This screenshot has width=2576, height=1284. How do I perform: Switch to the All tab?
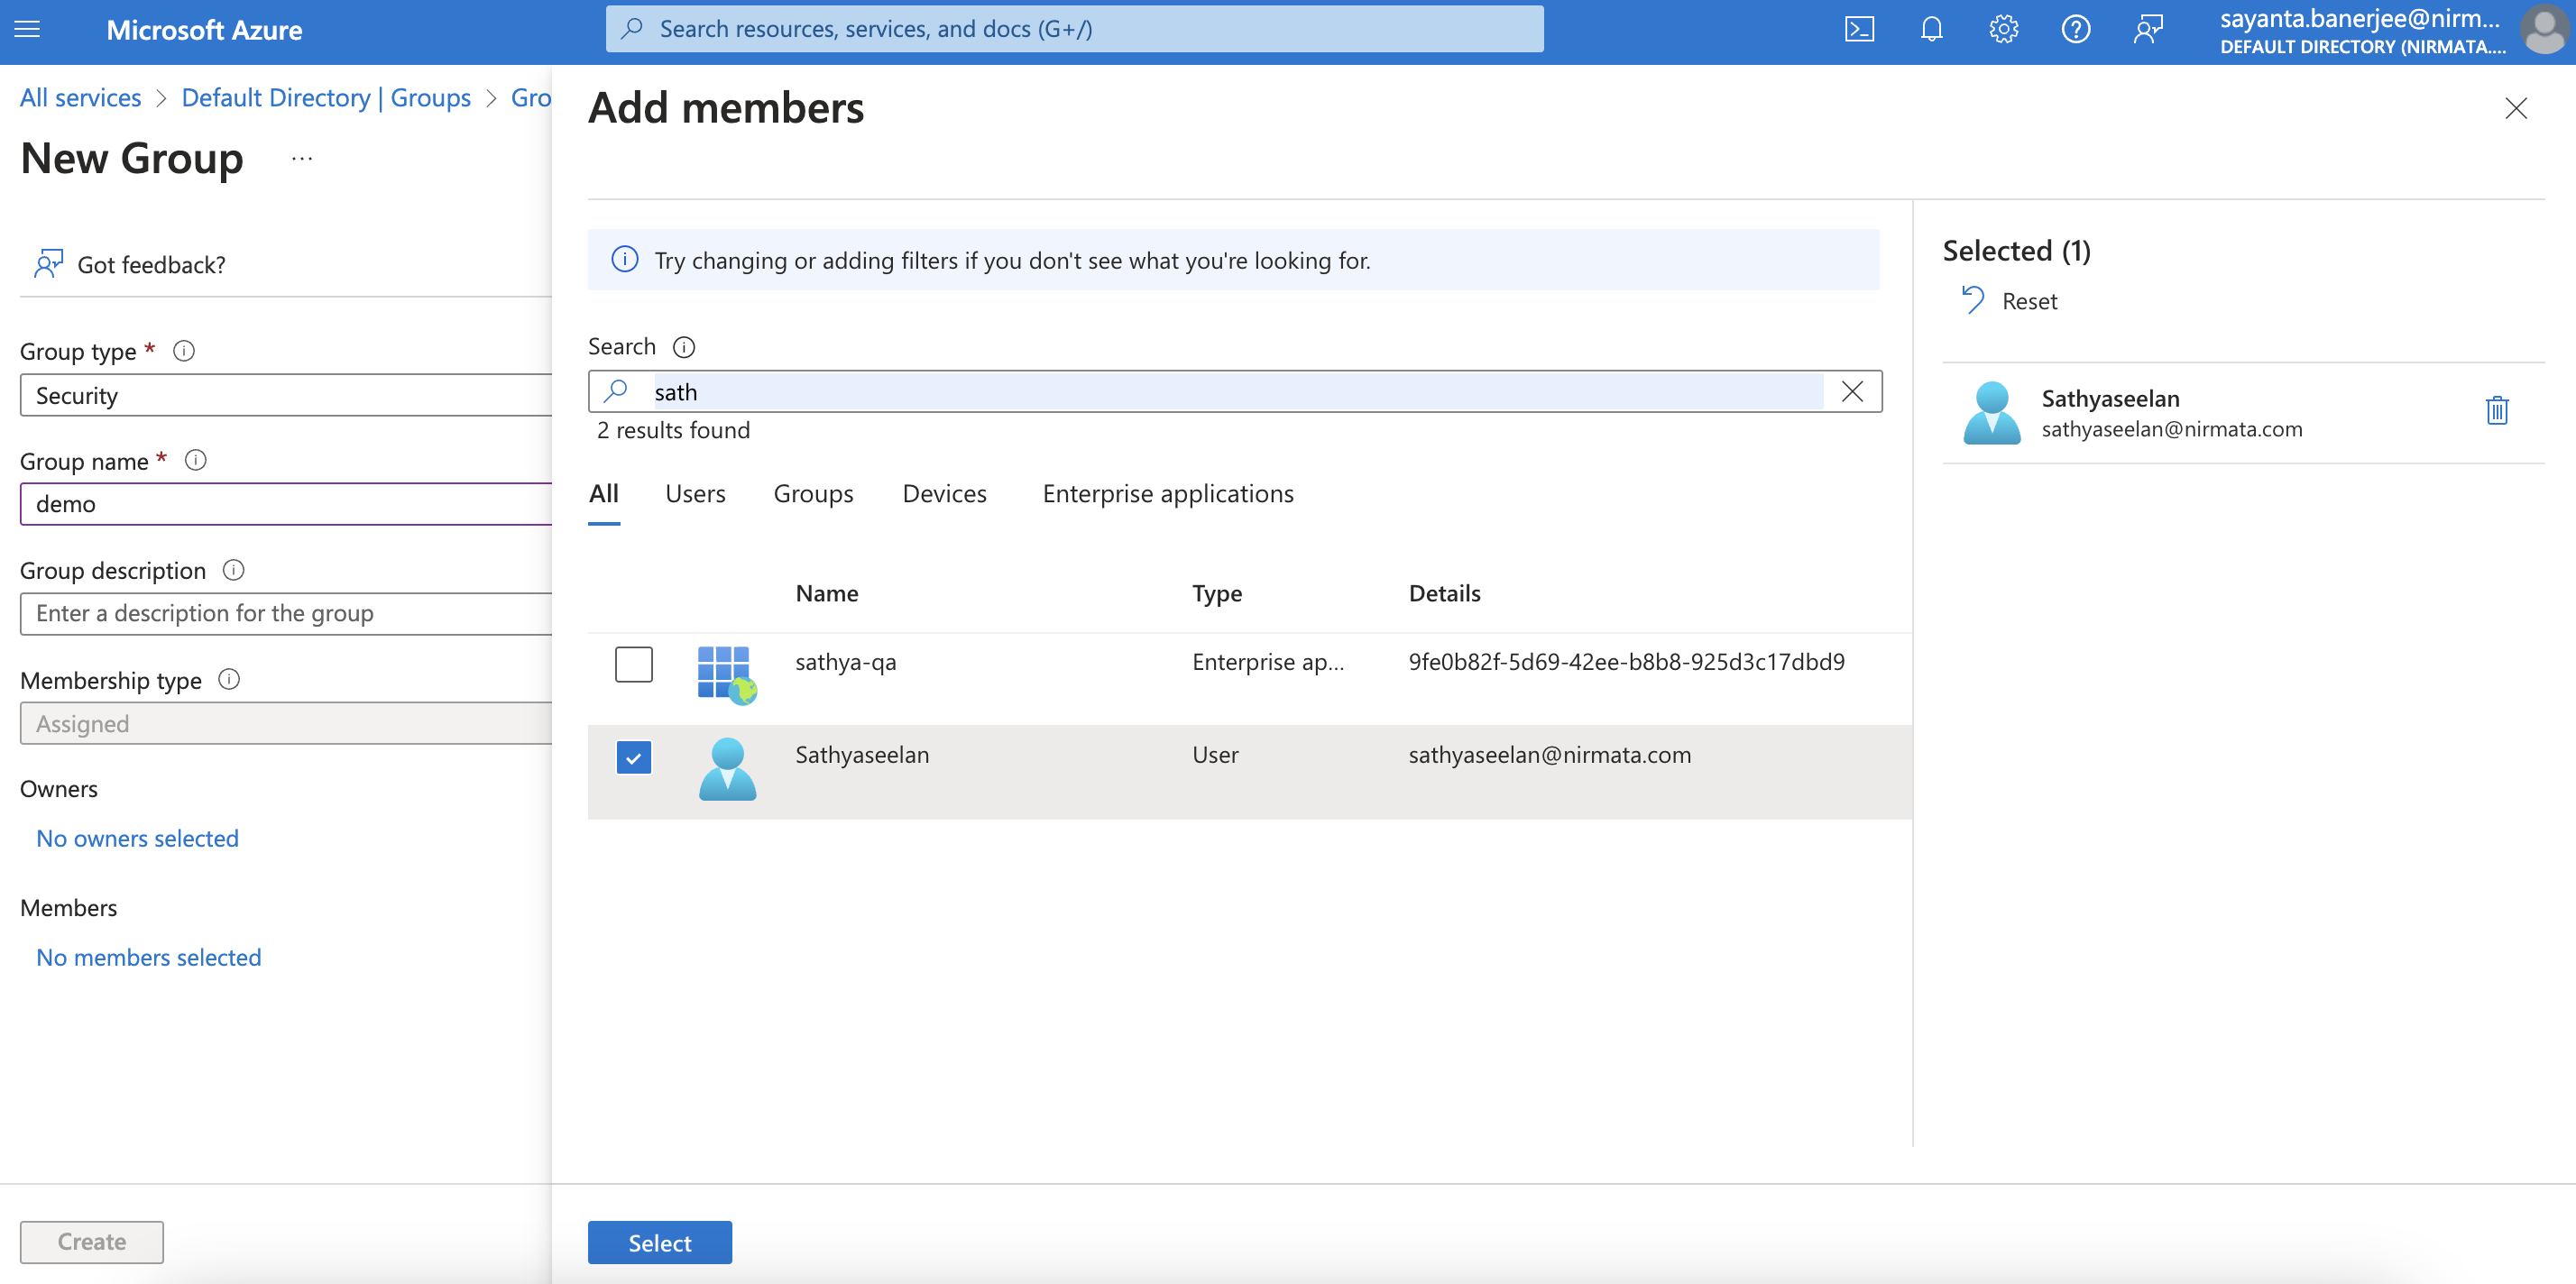tap(604, 493)
